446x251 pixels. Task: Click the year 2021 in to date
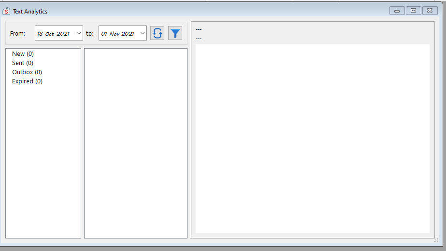coord(128,34)
